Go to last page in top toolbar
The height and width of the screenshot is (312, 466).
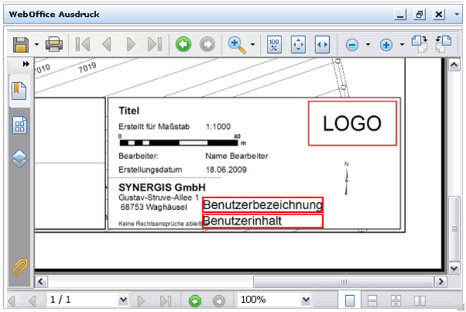pos(155,45)
